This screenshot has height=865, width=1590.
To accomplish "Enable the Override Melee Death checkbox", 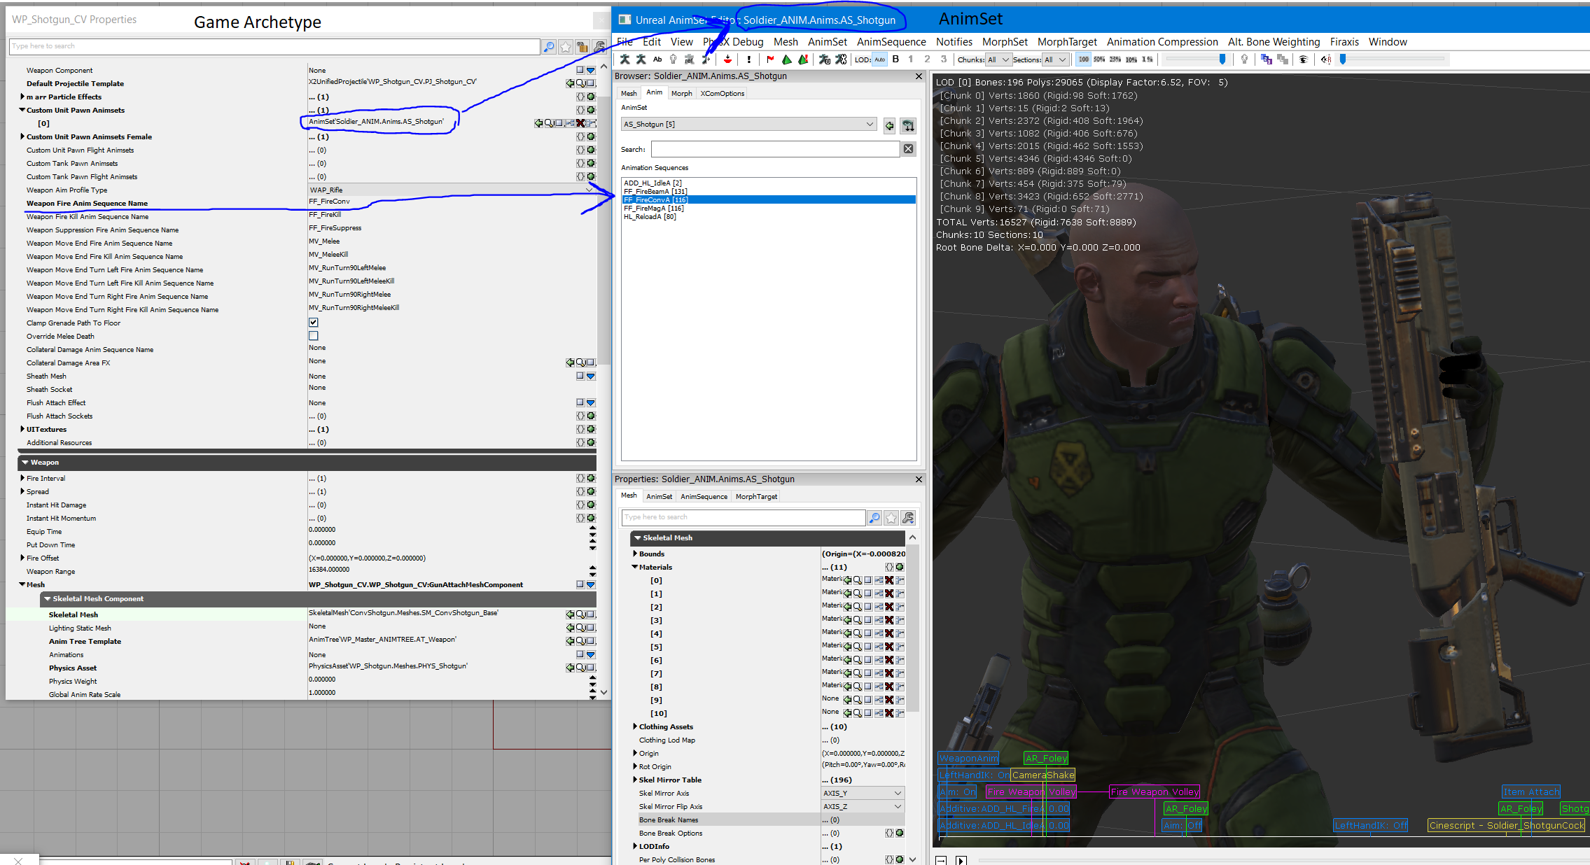I will [x=314, y=336].
